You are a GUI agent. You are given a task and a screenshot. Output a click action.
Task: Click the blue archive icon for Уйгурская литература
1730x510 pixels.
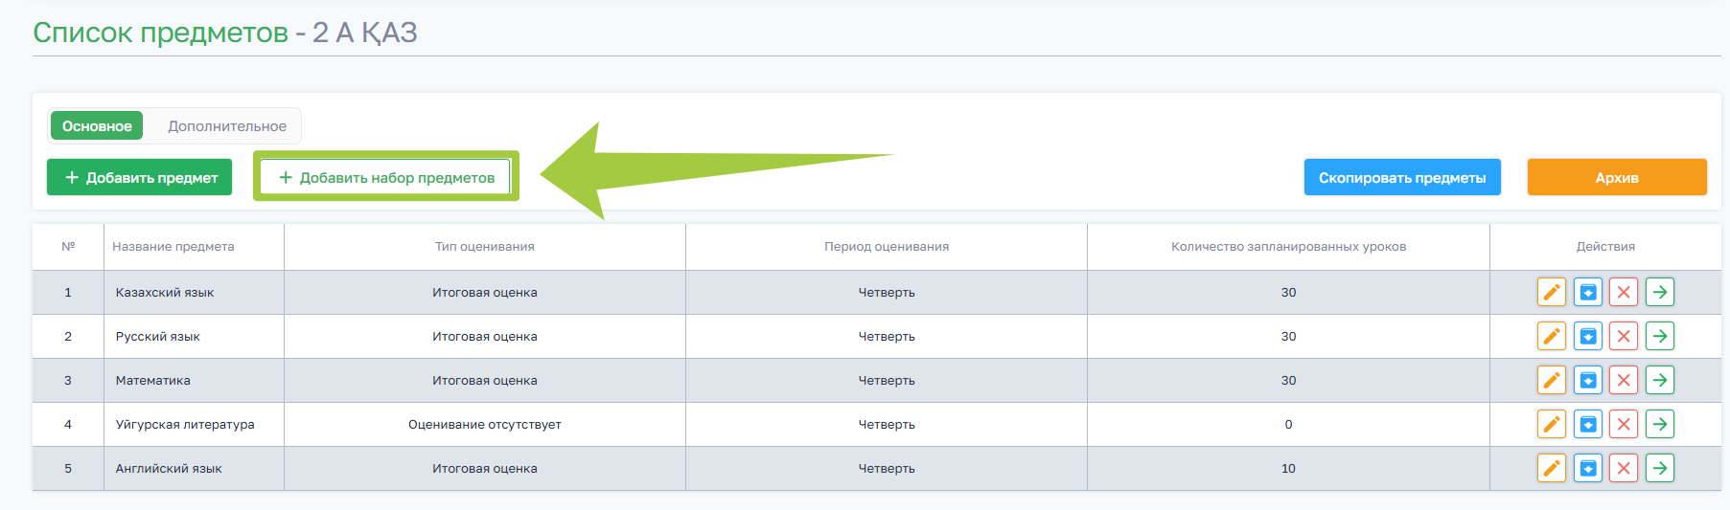click(1587, 424)
